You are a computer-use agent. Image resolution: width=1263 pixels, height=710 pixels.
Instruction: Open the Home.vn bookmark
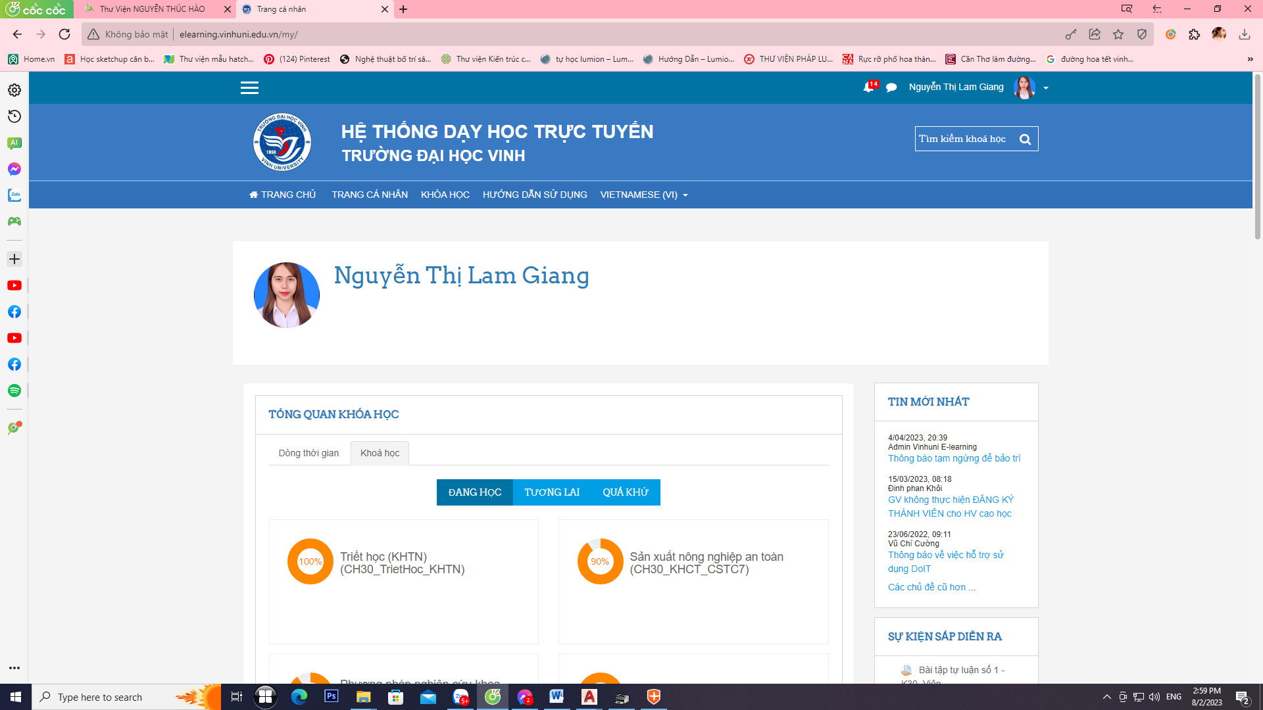(x=32, y=59)
